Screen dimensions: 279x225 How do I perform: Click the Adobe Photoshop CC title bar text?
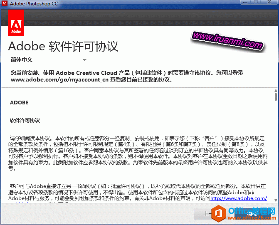(x=34, y=4)
